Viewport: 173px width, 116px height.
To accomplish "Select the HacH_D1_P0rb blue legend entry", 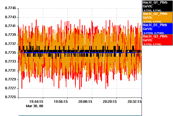I will (157, 29).
